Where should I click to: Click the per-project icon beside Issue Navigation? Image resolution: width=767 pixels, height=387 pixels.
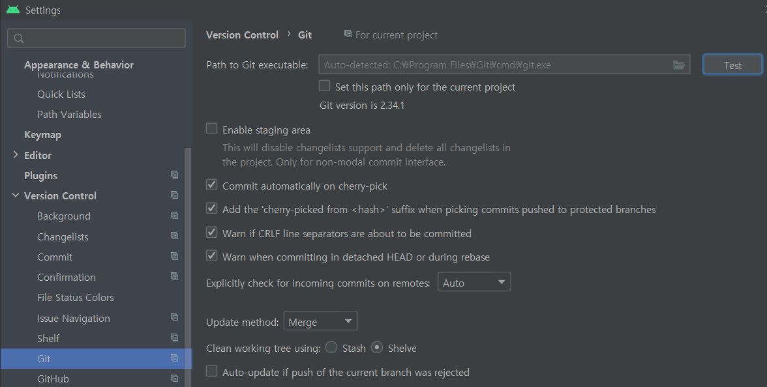click(174, 317)
